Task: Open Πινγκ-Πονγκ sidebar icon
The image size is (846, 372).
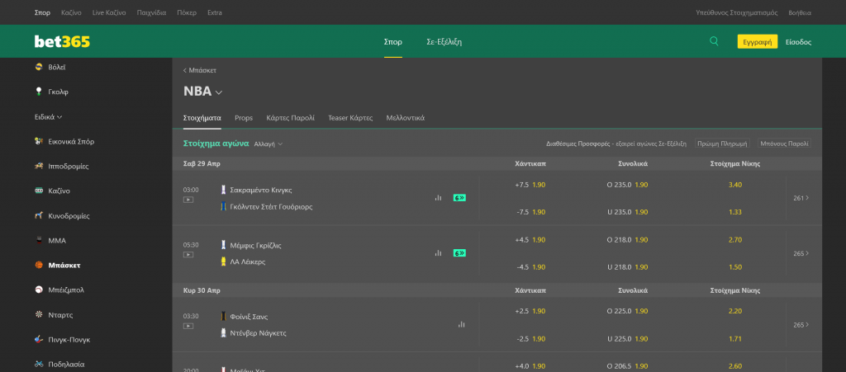Action: coord(39,340)
